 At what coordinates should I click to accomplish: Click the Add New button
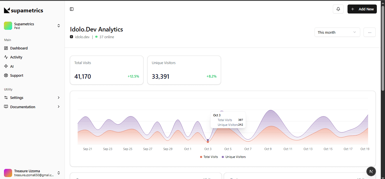(362, 9)
